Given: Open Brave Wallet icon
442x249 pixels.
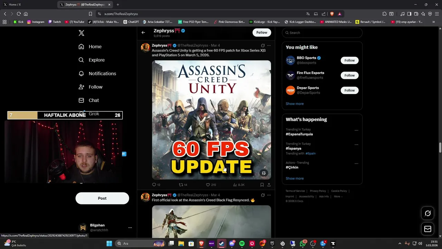Looking at the screenshot, I should coord(416,14).
